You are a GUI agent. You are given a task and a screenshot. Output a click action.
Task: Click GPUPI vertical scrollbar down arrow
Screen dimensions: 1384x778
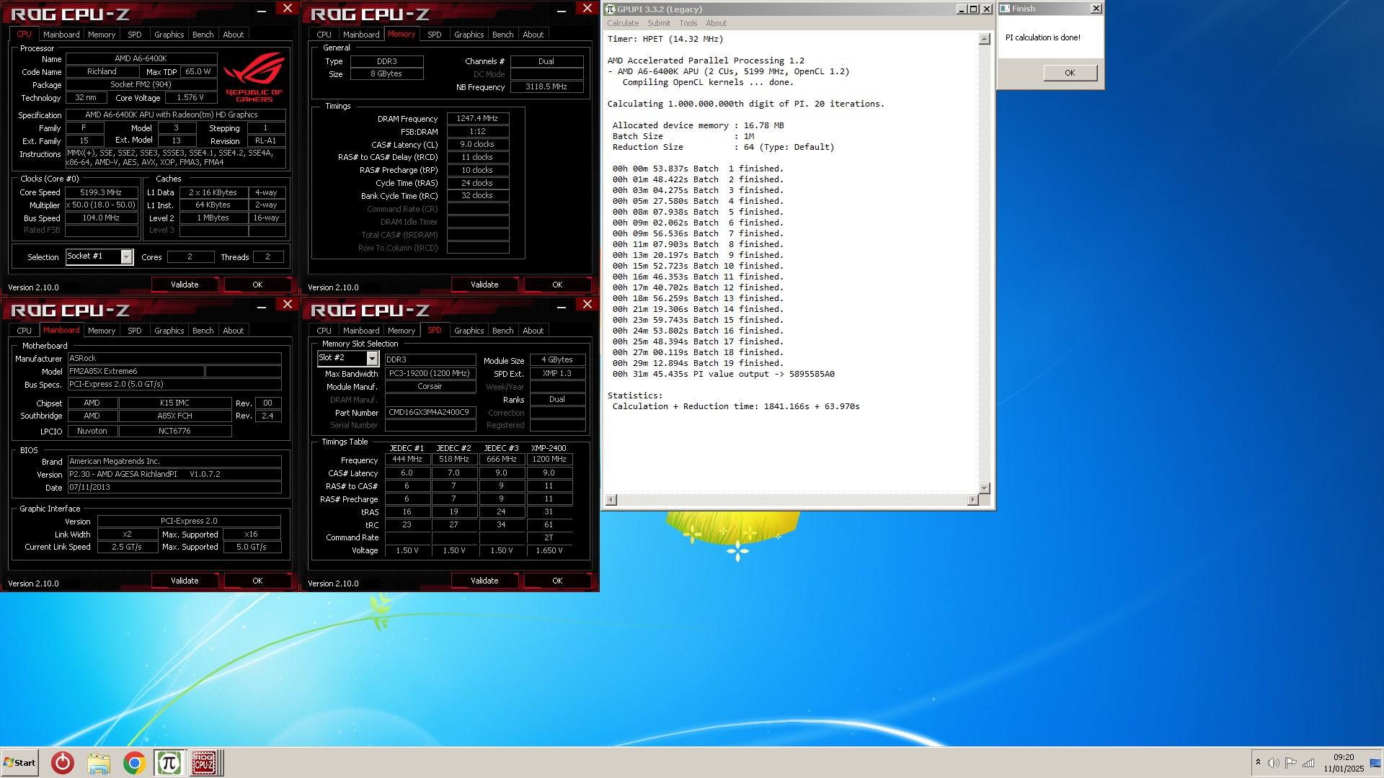985,488
